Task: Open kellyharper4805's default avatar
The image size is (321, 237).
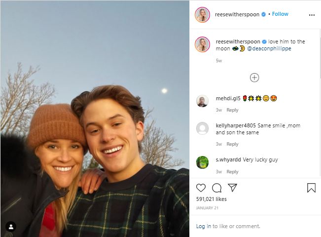Action: [x=202, y=128]
